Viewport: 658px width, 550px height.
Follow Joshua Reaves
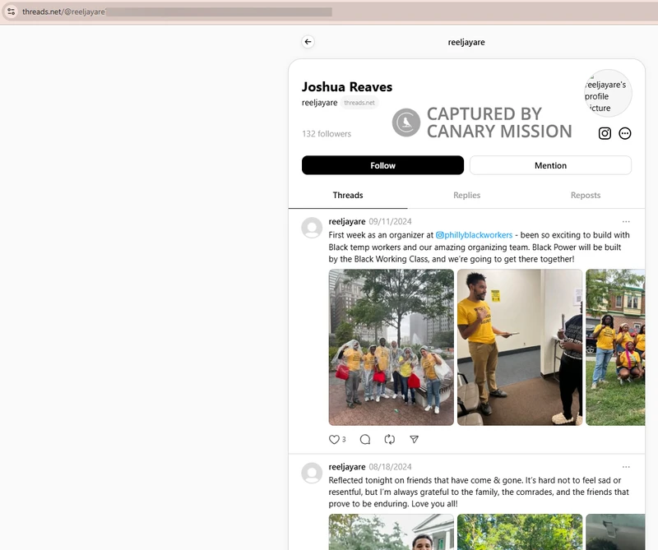(382, 165)
